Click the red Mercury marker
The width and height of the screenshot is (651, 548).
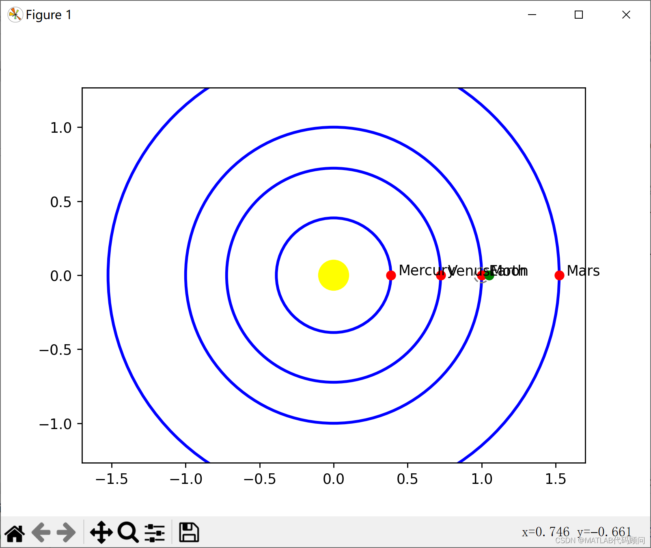tap(390, 275)
